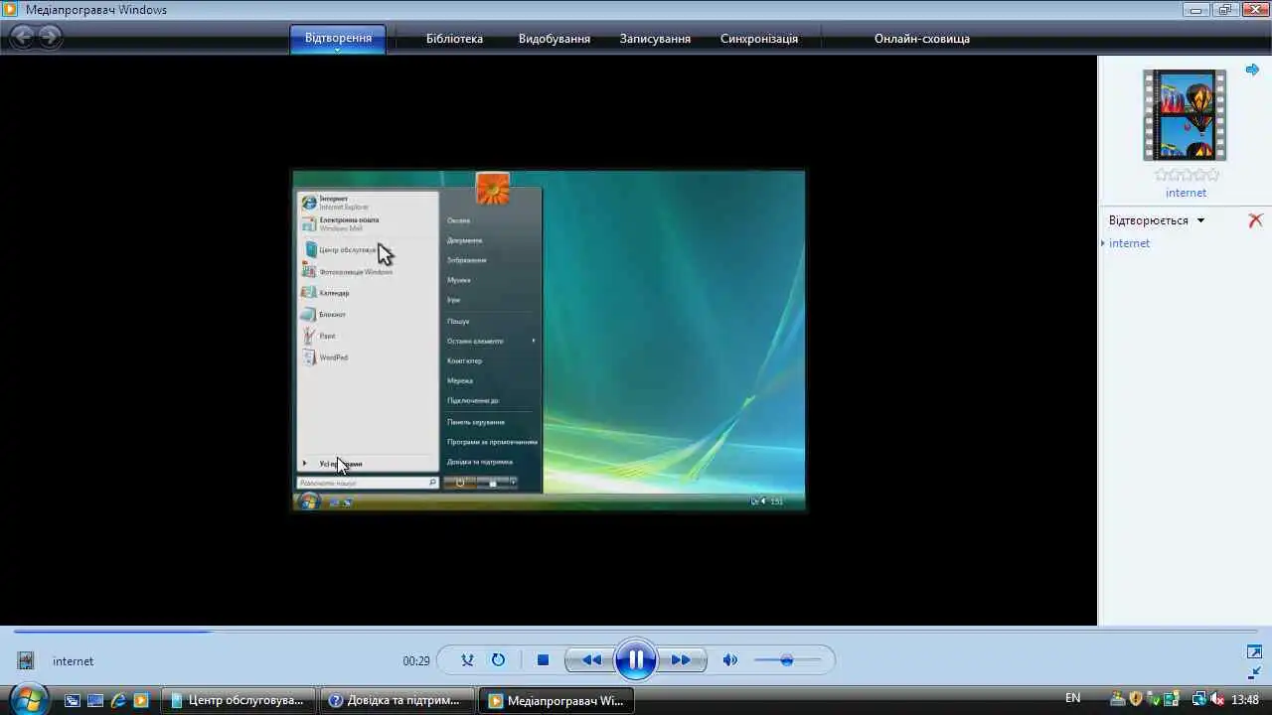Viewport: 1272px width, 715px height.
Task: Switch to the Записування tab
Action: [x=655, y=39]
